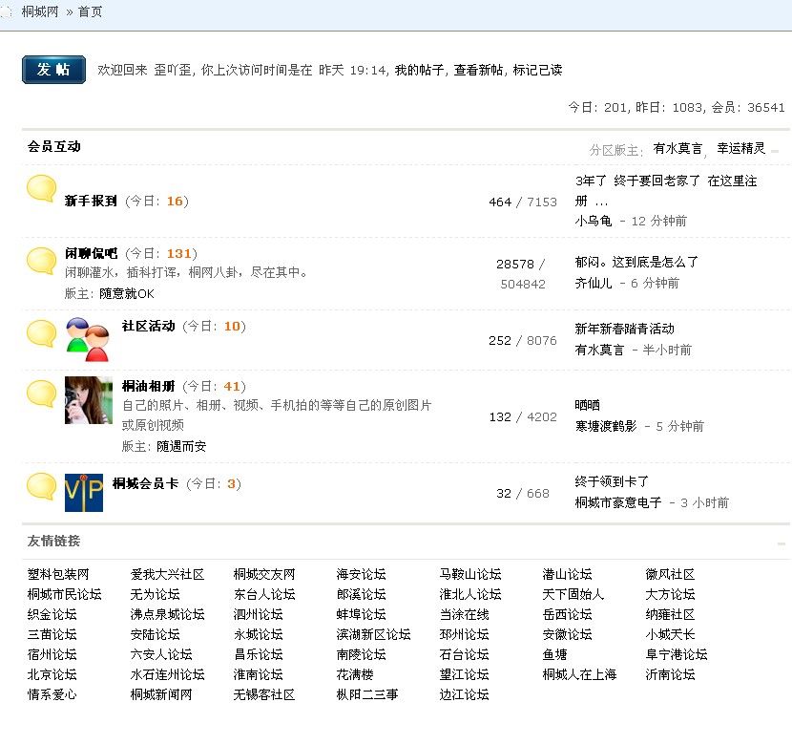
Task: Collapse the 会员互动 section
Action: [x=776, y=150]
